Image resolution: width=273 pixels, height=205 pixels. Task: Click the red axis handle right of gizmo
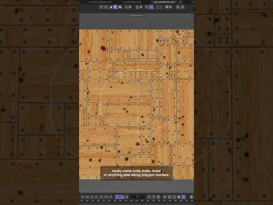161,103
